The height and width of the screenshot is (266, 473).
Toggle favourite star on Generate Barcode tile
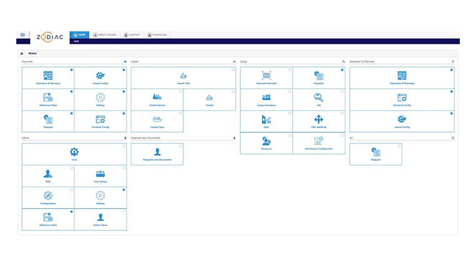pyautogui.click(x=290, y=70)
